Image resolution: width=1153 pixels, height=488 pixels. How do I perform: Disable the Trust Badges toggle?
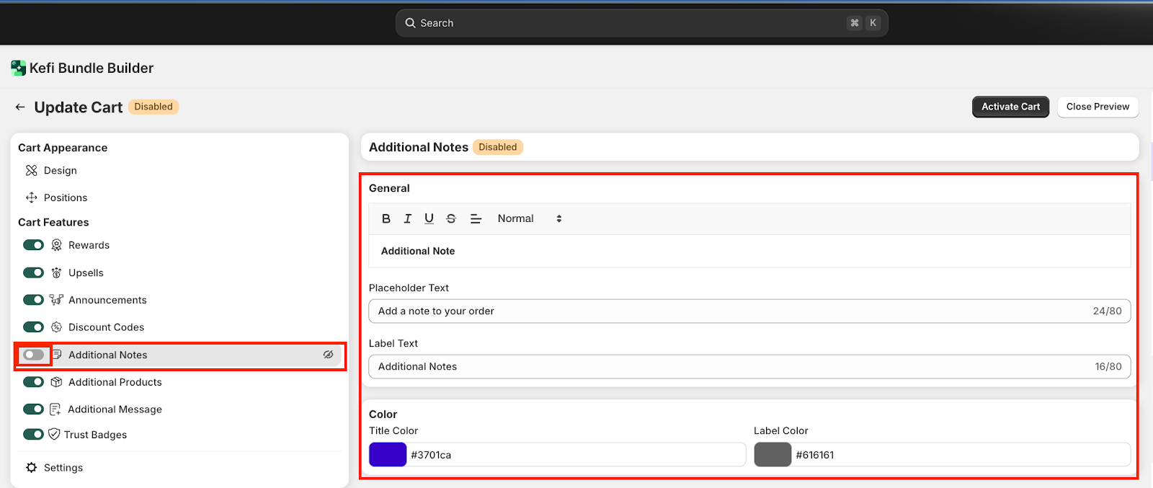tap(33, 435)
